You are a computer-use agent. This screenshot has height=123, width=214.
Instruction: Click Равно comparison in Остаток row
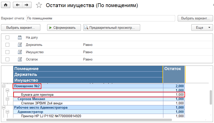coord(88,59)
